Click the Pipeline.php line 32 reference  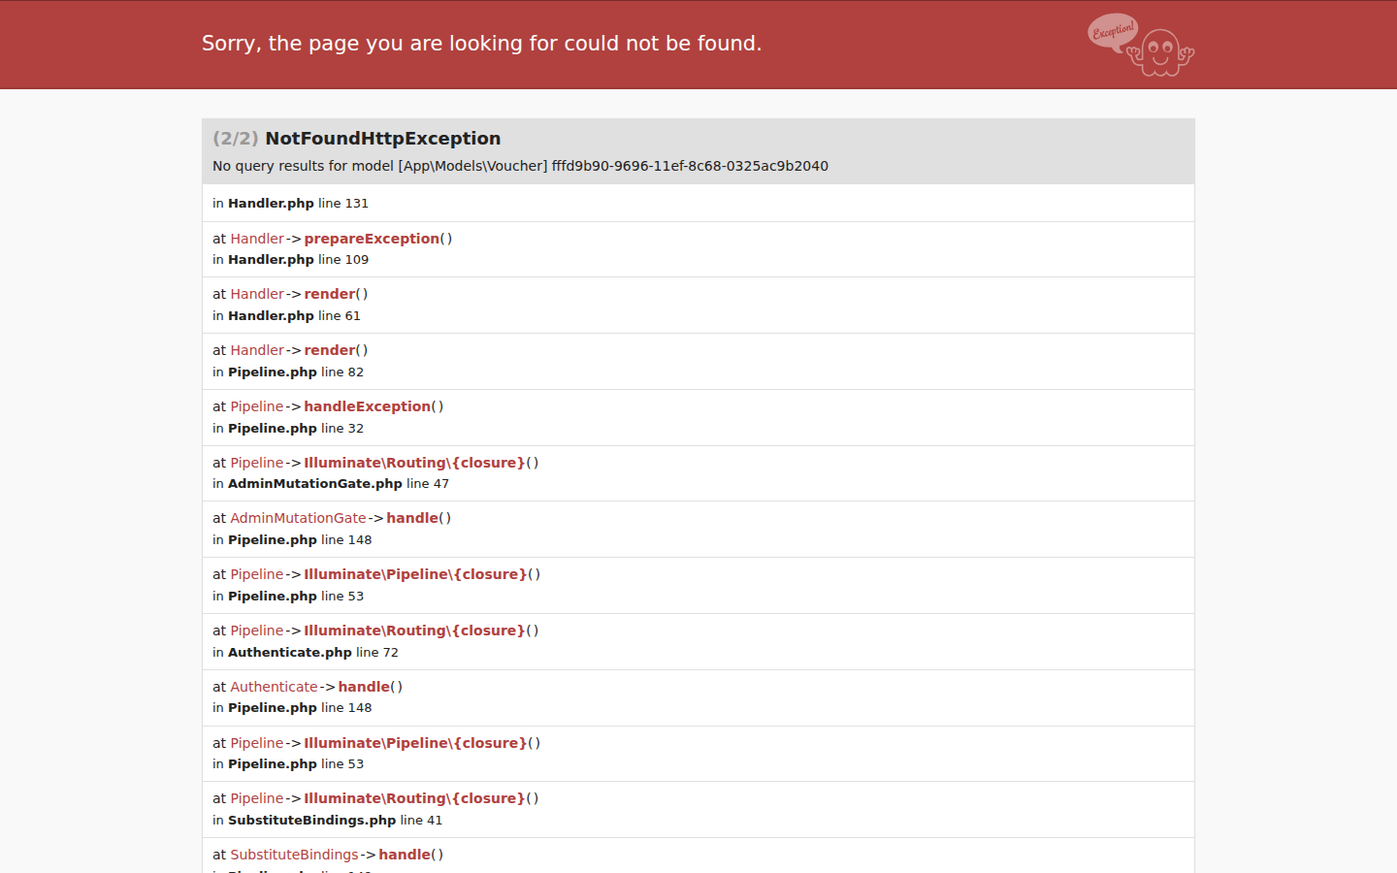[288, 429]
